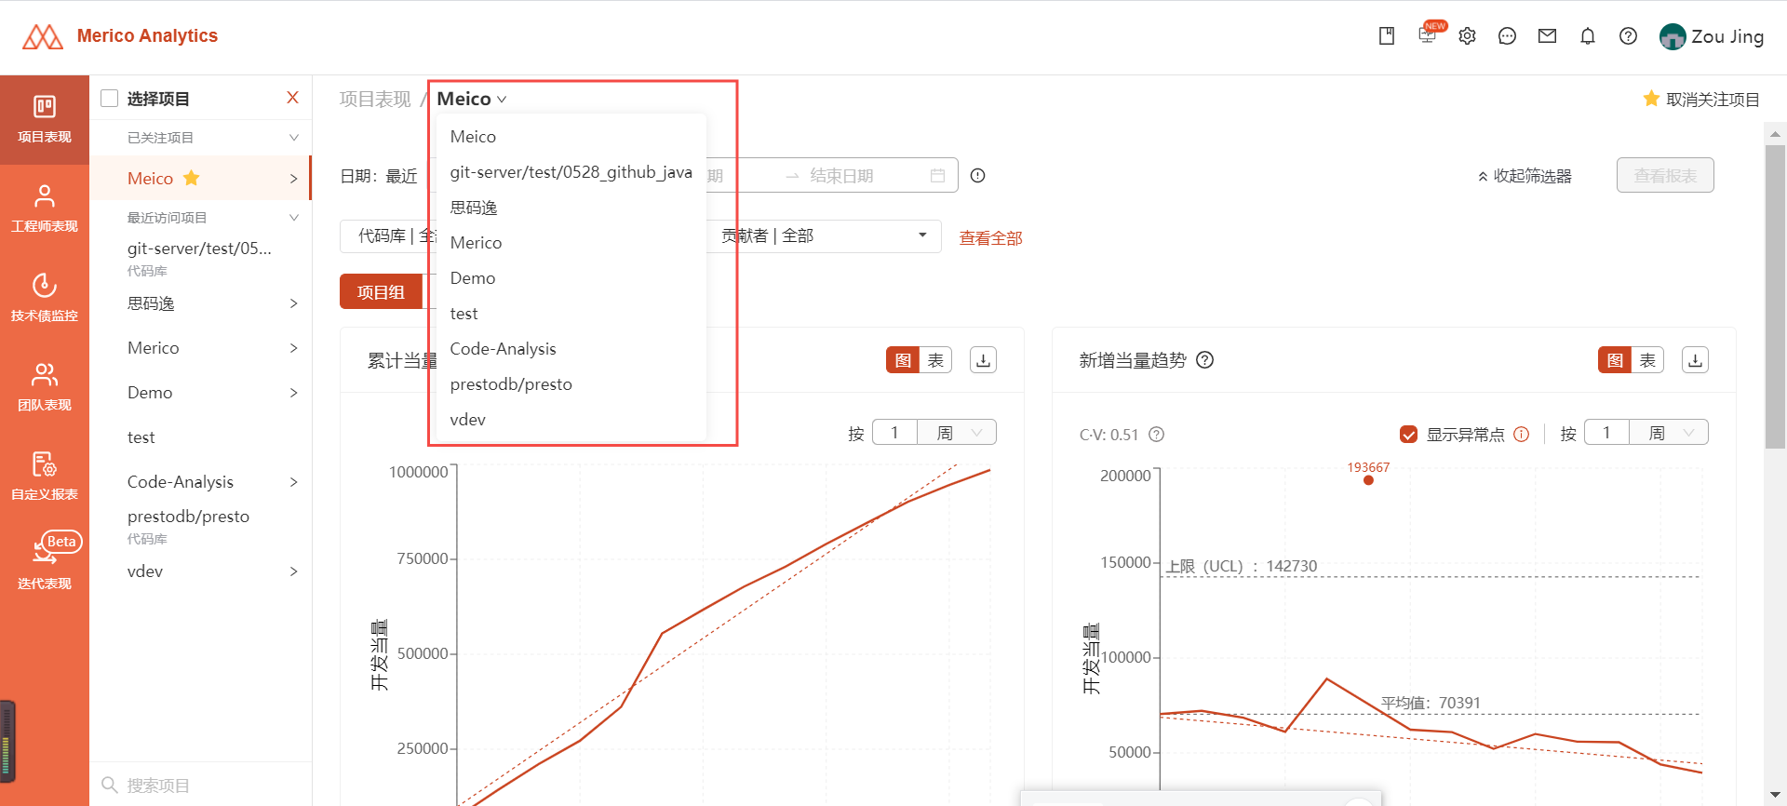
Task: Collapse the 已关注项目 group
Action: click(294, 138)
